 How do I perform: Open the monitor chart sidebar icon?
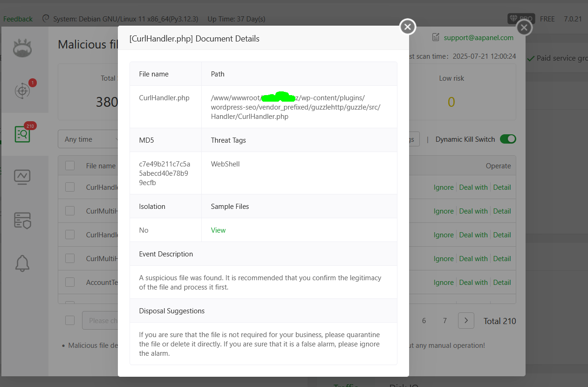click(x=22, y=177)
